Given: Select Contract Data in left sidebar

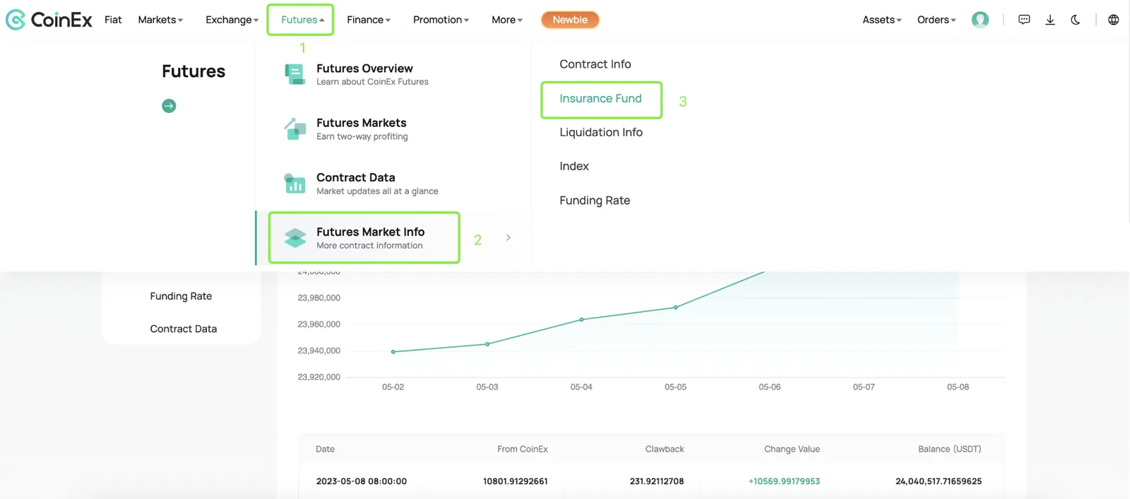Looking at the screenshot, I should coord(184,329).
